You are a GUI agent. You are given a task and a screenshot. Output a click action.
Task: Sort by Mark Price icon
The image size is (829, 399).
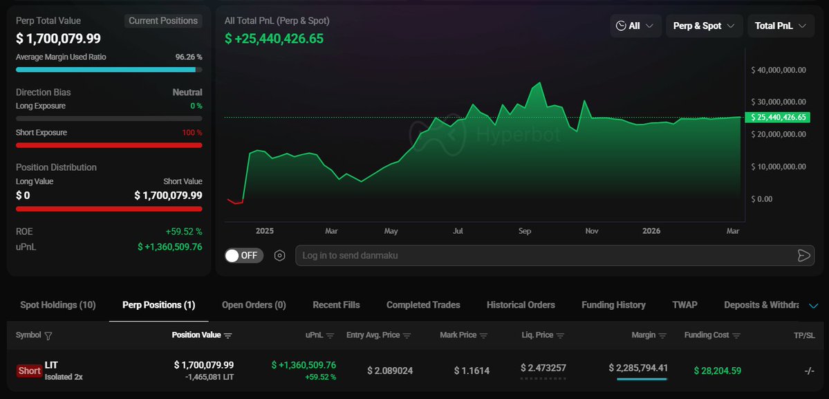pos(484,335)
